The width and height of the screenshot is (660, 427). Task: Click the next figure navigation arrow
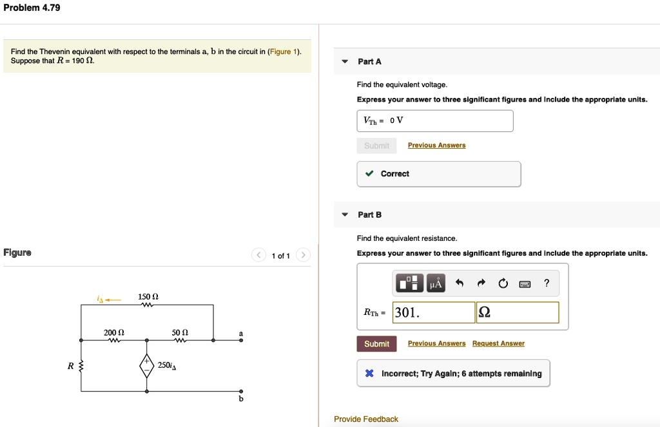tap(303, 255)
